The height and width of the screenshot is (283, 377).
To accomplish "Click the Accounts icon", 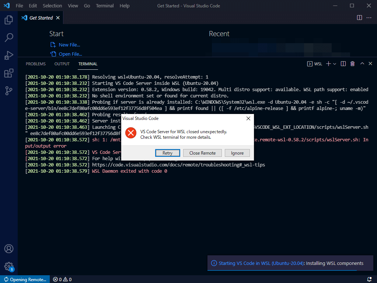I will pyautogui.click(x=8, y=249).
